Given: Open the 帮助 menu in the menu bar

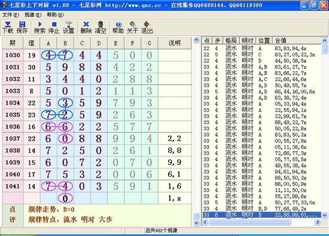Looking at the screenshot, I should (x=55, y=15).
